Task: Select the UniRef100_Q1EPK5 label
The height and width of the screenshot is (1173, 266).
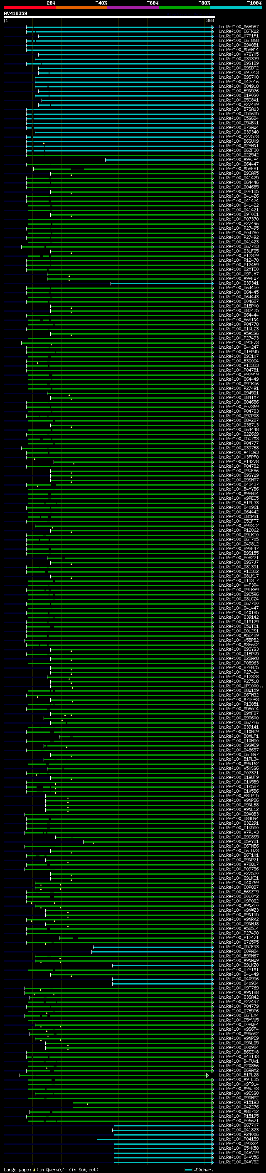Action: coord(239,653)
